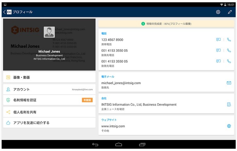Tap INTSIG Information Co., Ltd, Business Development text
This screenshot has height=151, width=237.
pyautogui.click(x=139, y=104)
